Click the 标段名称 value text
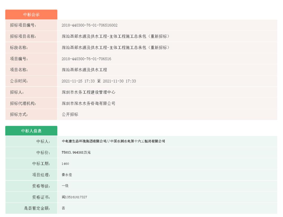The height and width of the screenshot is (217, 283). 116,48
